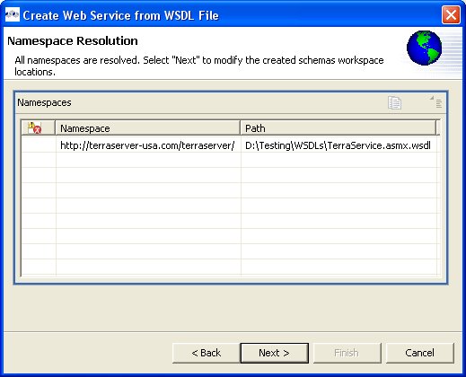This screenshot has width=466, height=377.
Task: Click the wizard title bar application icon
Action: pyautogui.click(x=13, y=14)
